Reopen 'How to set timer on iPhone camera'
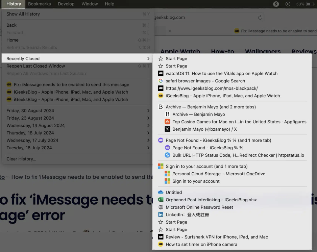This screenshot has height=252, width=317. click(x=232, y=244)
